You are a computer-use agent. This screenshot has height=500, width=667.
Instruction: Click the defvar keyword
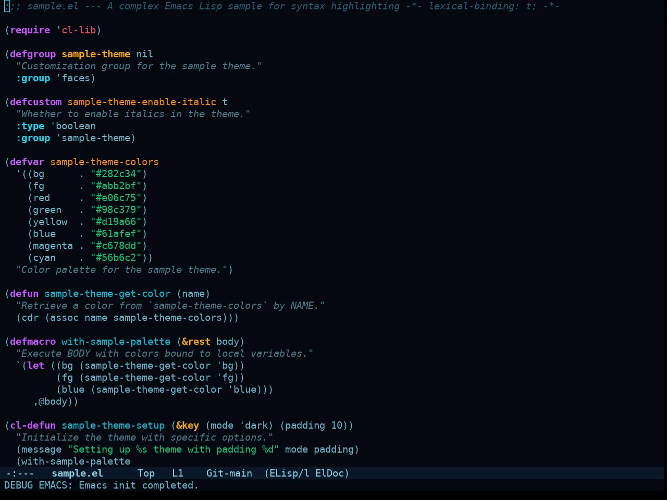[x=27, y=161]
